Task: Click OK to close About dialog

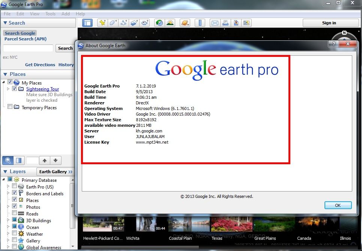Action: pyautogui.click(x=338, y=205)
